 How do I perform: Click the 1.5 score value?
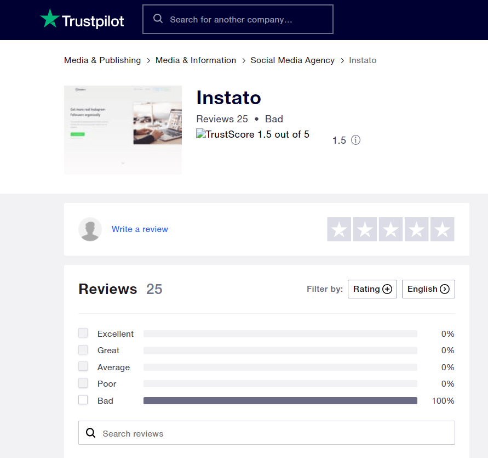click(x=339, y=140)
